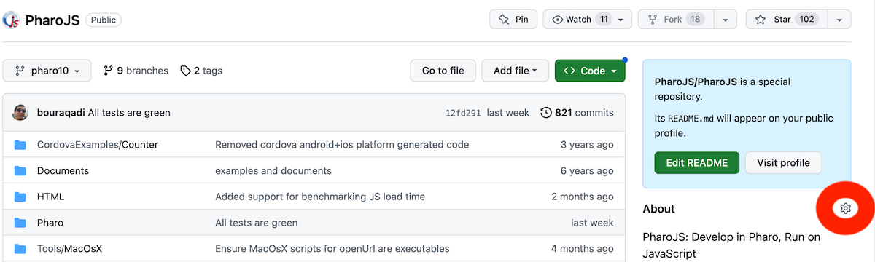Image resolution: width=875 pixels, height=262 pixels.
Task: Open latest commit message All tests are green
Action: tap(129, 113)
